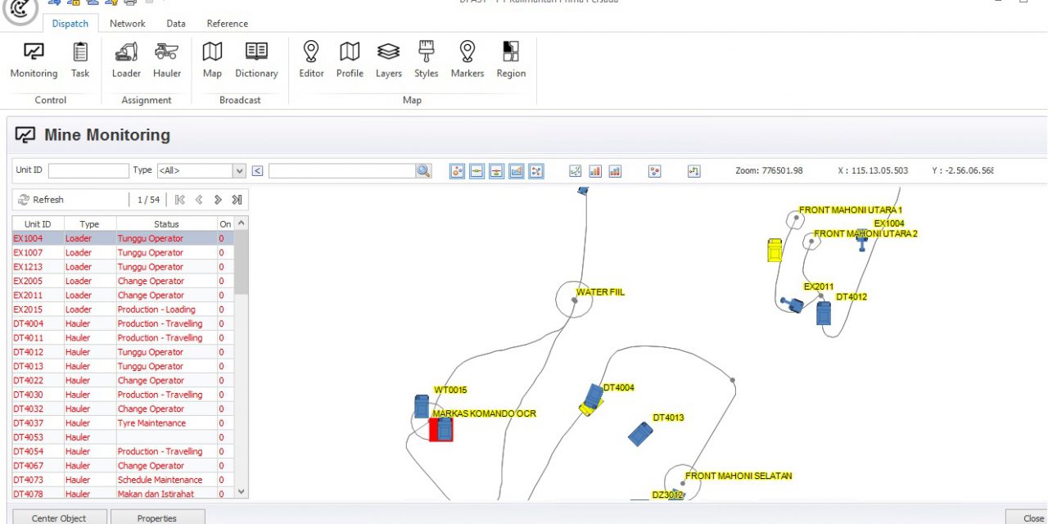The height and width of the screenshot is (524, 1048).
Task: Jump to last page of unit list
Action: point(237,200)
